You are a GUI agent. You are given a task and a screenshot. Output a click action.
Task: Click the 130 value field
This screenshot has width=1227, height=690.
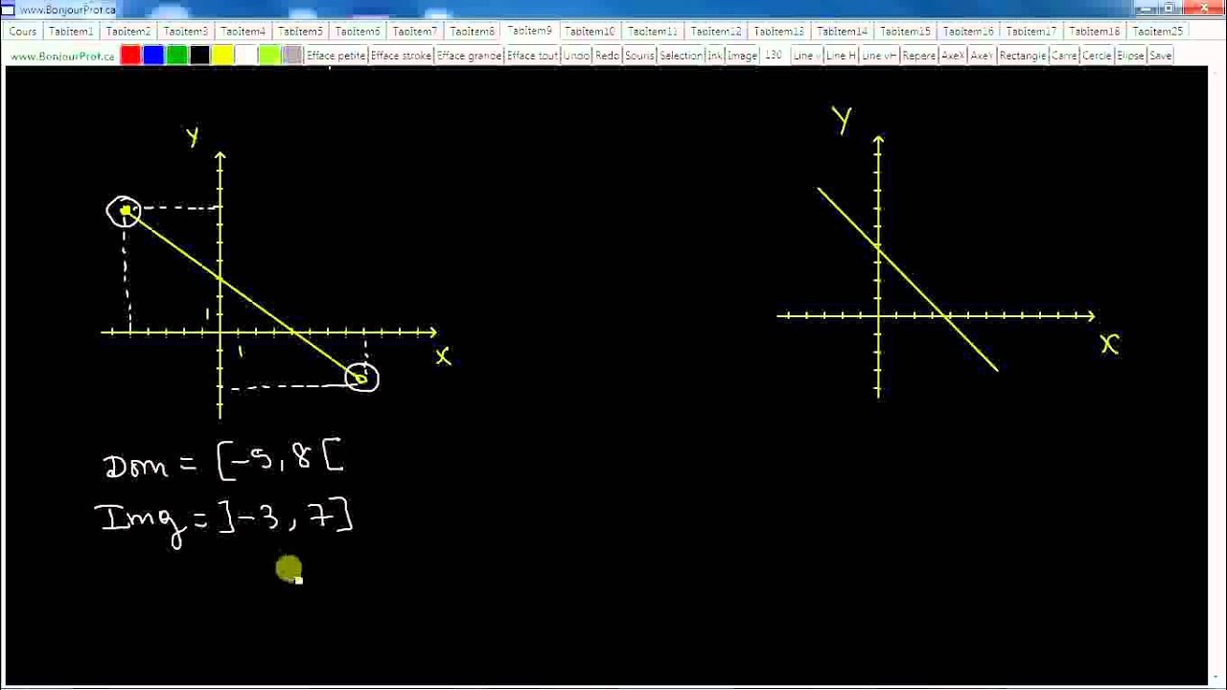coord(775,56)
